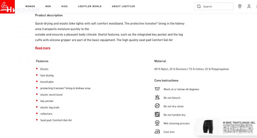Open the Women menu
Screen dimensions: 257x138
(x=30, y=6)
